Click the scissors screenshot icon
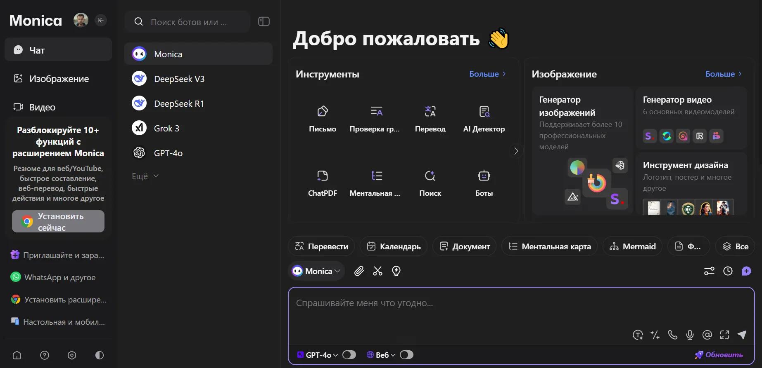The image size is (762, 368). (x=377, y=271)
